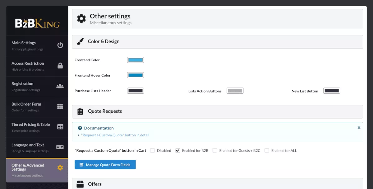373x189 pixels.
Task: Click Manage Quote Form Fields button
Action: (105, 165)
